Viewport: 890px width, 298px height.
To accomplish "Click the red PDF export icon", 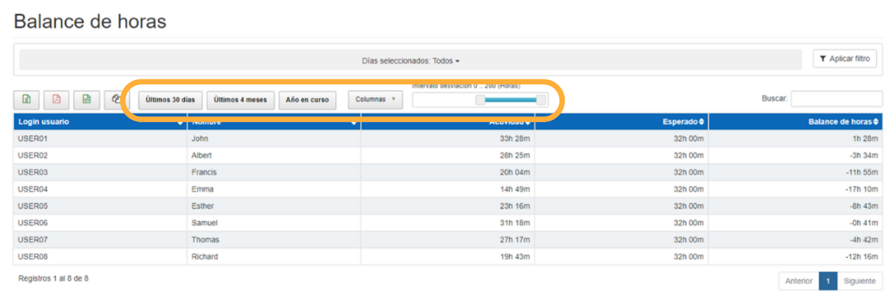I will pos(56,99).
